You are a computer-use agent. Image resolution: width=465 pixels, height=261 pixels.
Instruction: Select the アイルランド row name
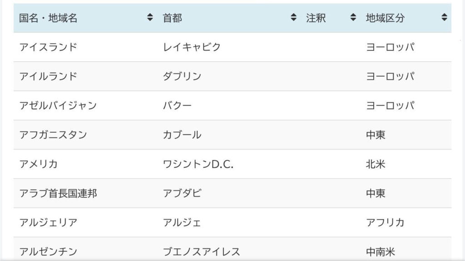(48, 76)
